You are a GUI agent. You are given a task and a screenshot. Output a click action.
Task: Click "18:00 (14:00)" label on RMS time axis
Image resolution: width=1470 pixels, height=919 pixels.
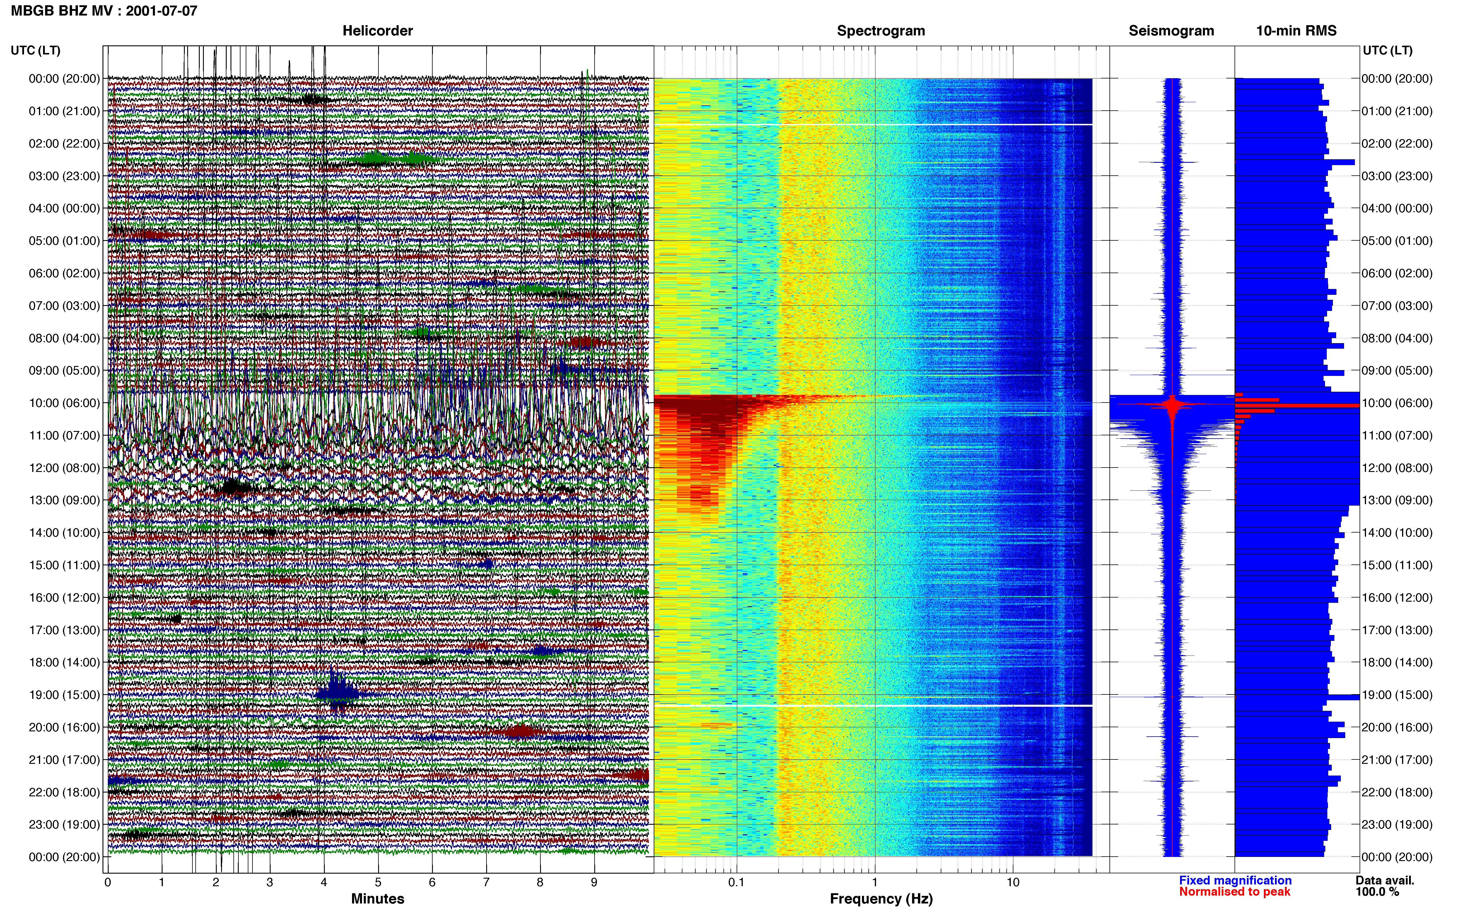coord(1397,663)
